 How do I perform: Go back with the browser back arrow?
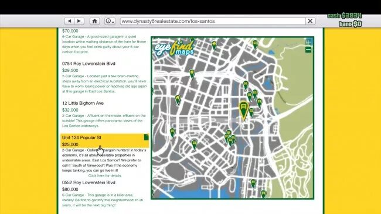[x=70, y=21]
